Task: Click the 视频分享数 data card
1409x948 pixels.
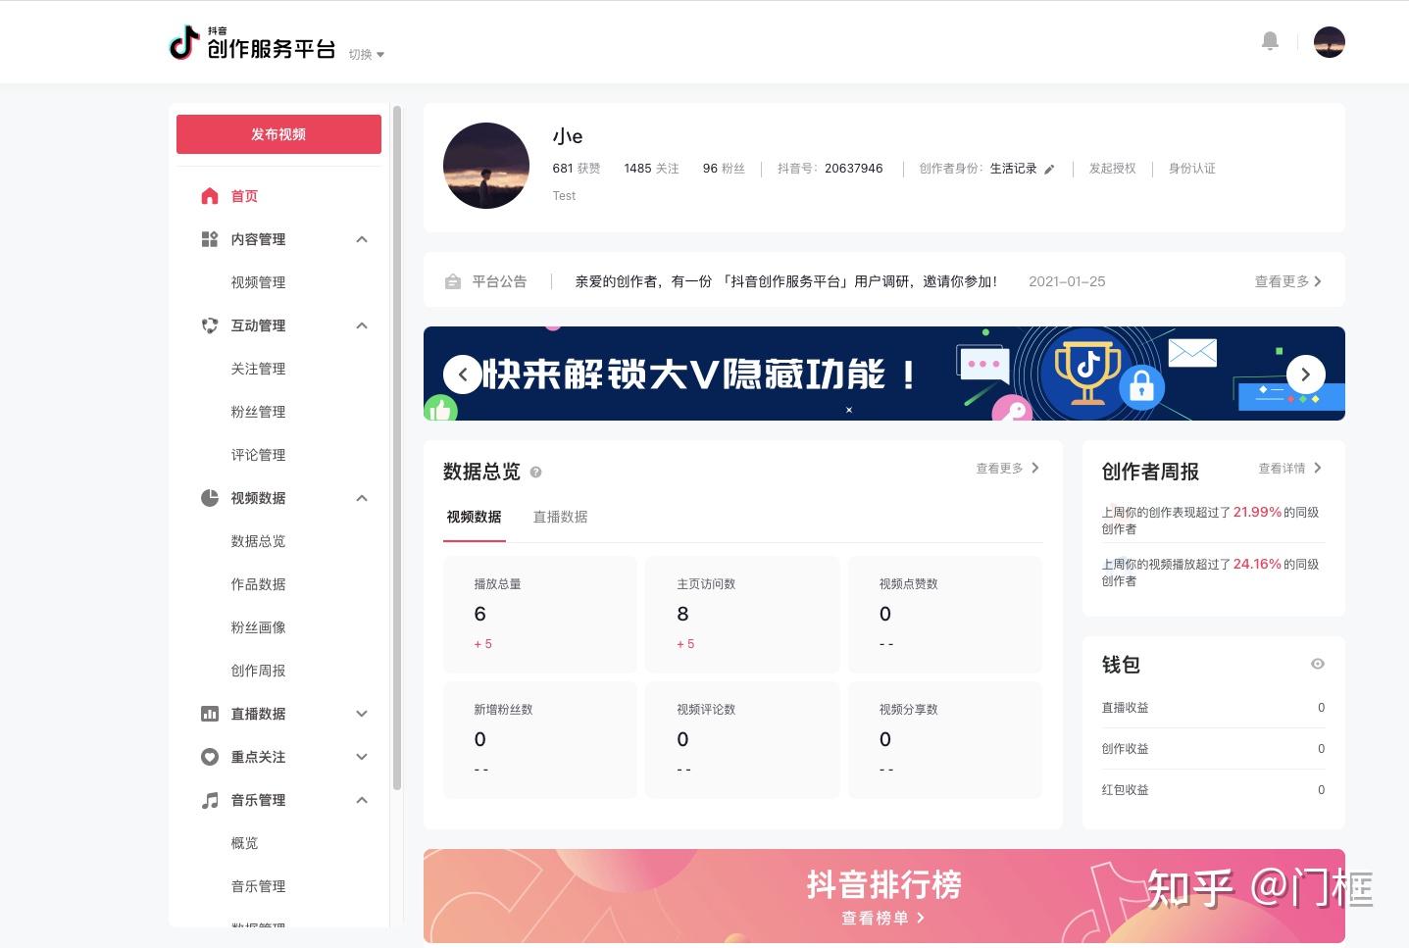Action: 945,740
